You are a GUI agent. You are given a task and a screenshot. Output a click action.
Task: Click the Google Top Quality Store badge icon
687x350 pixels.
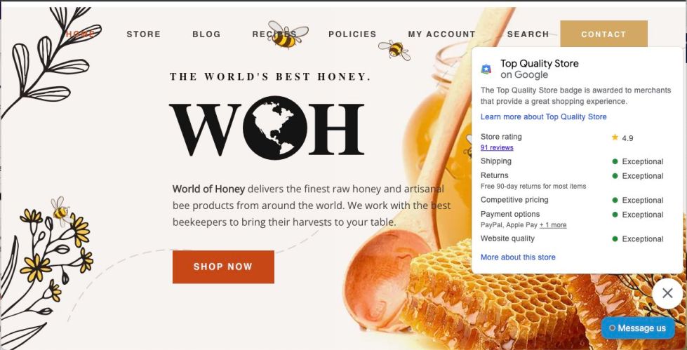pyautogui.click(x=486, y=69)
